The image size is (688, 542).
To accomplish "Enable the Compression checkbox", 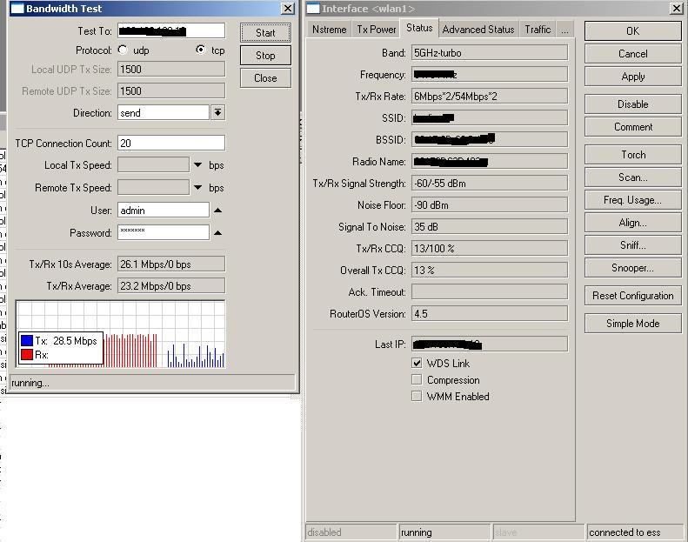I will pos(417,379).
